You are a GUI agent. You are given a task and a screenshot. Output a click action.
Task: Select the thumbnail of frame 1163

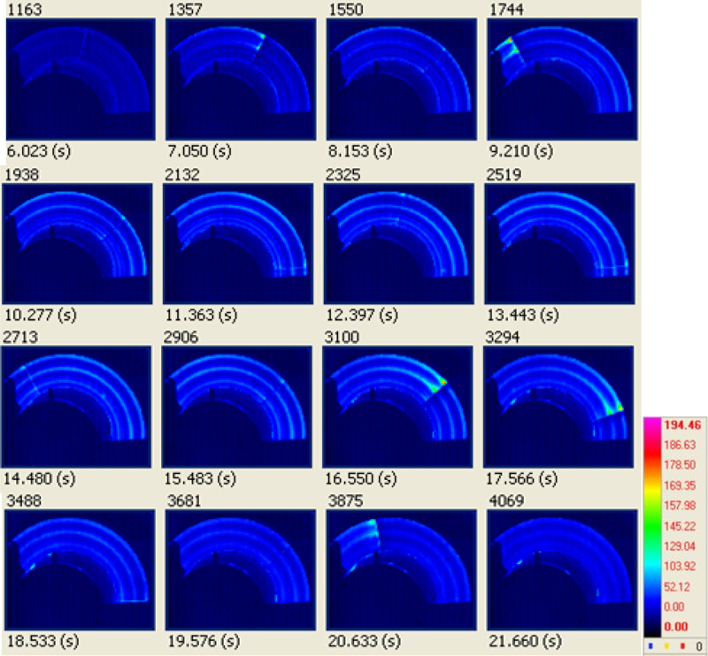(x=81, y=80)
